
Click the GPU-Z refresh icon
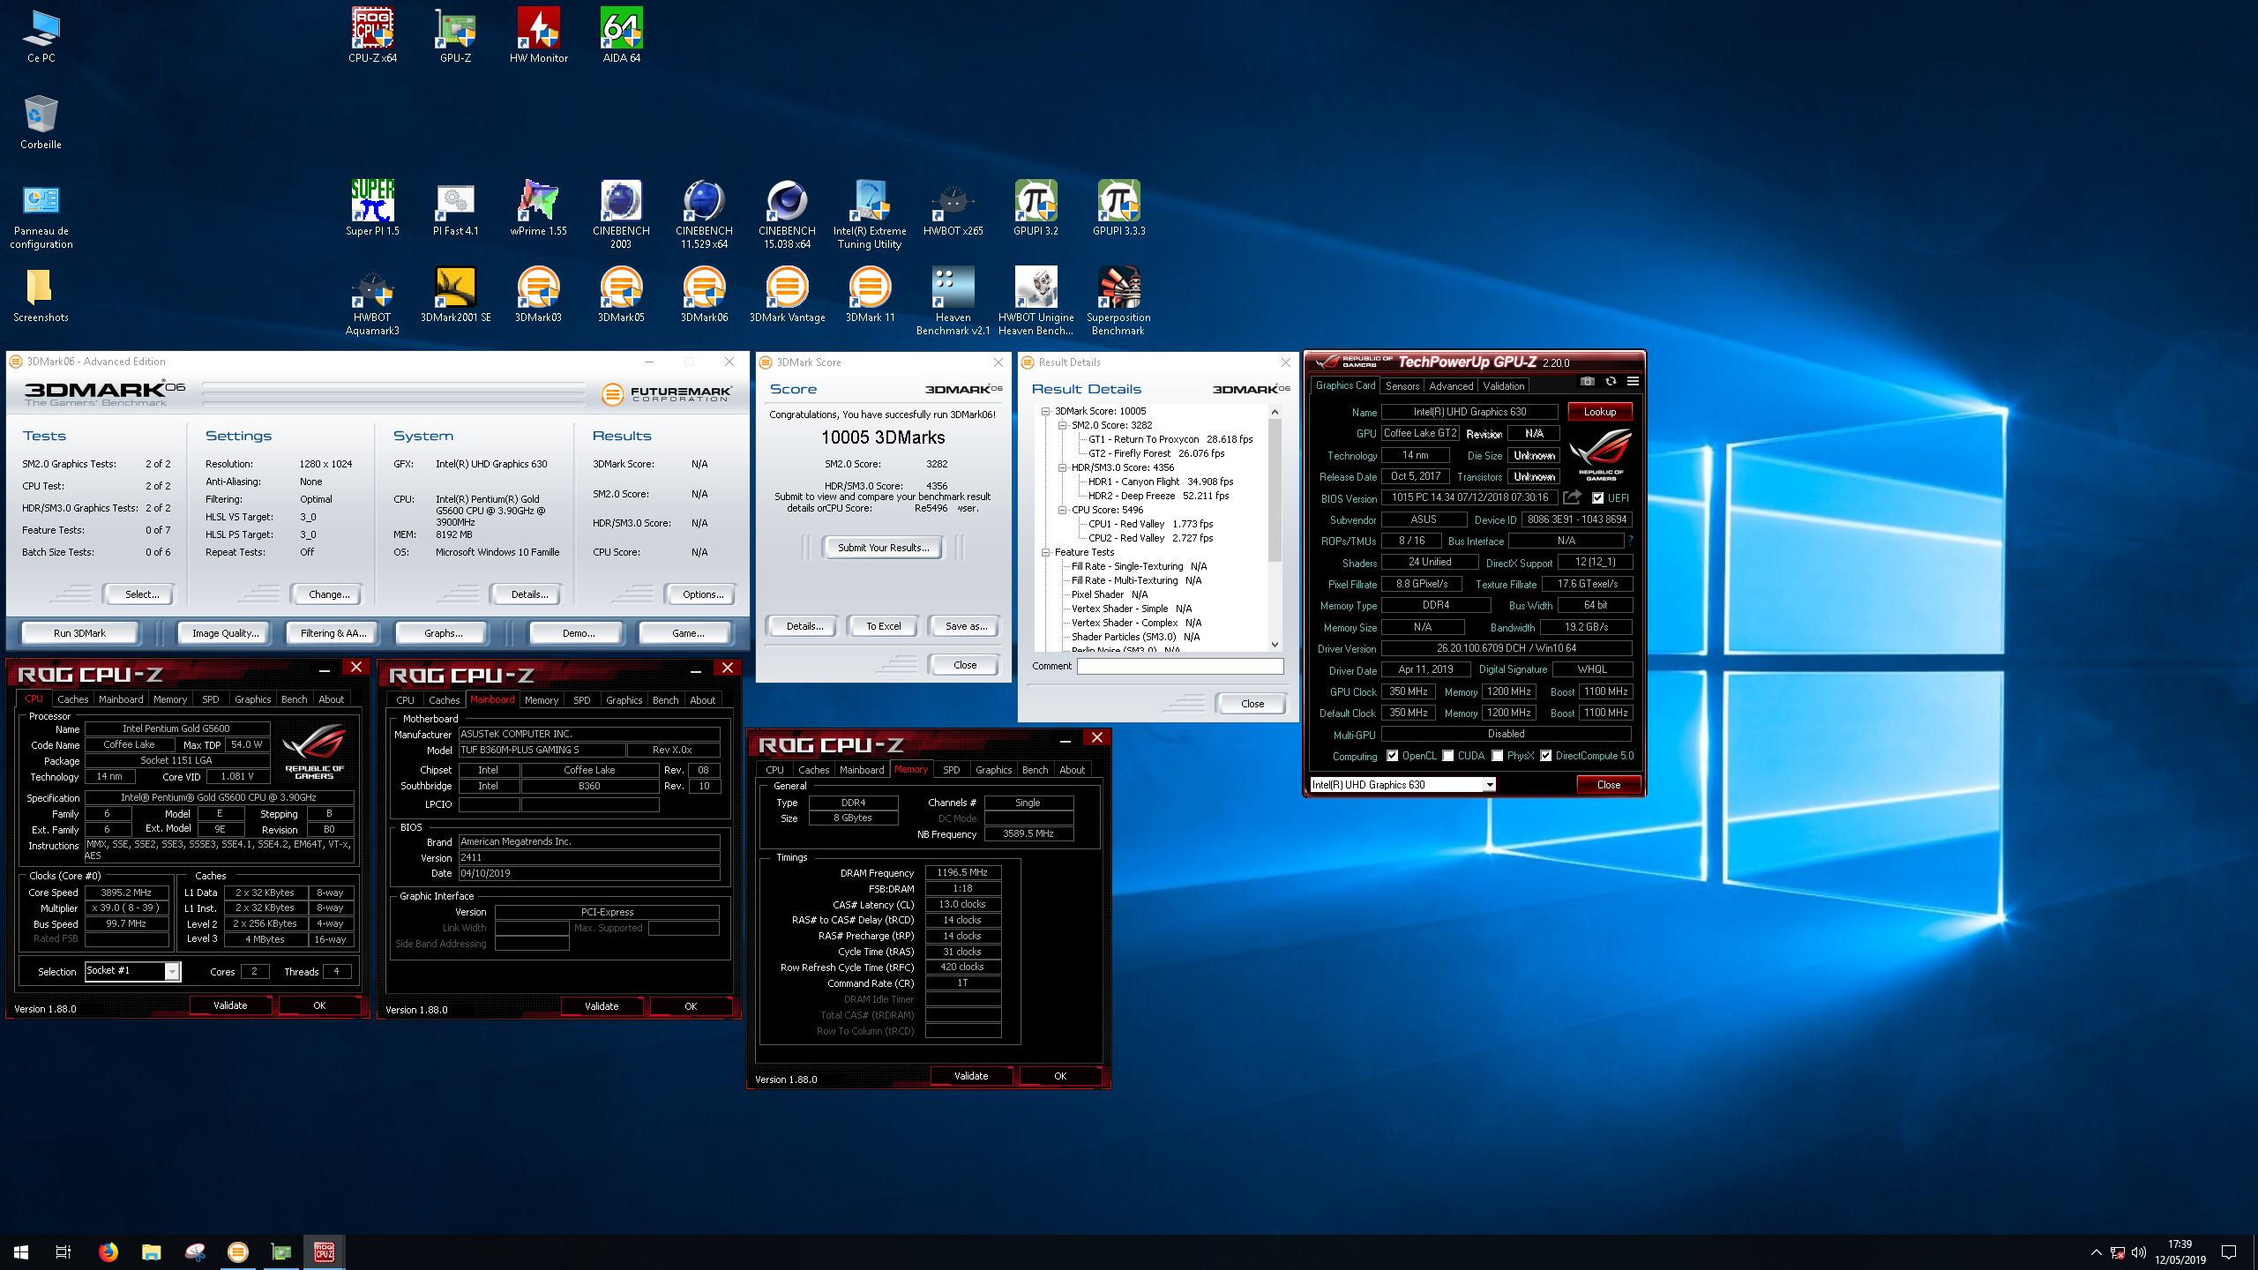click(x=1611, y=381)
